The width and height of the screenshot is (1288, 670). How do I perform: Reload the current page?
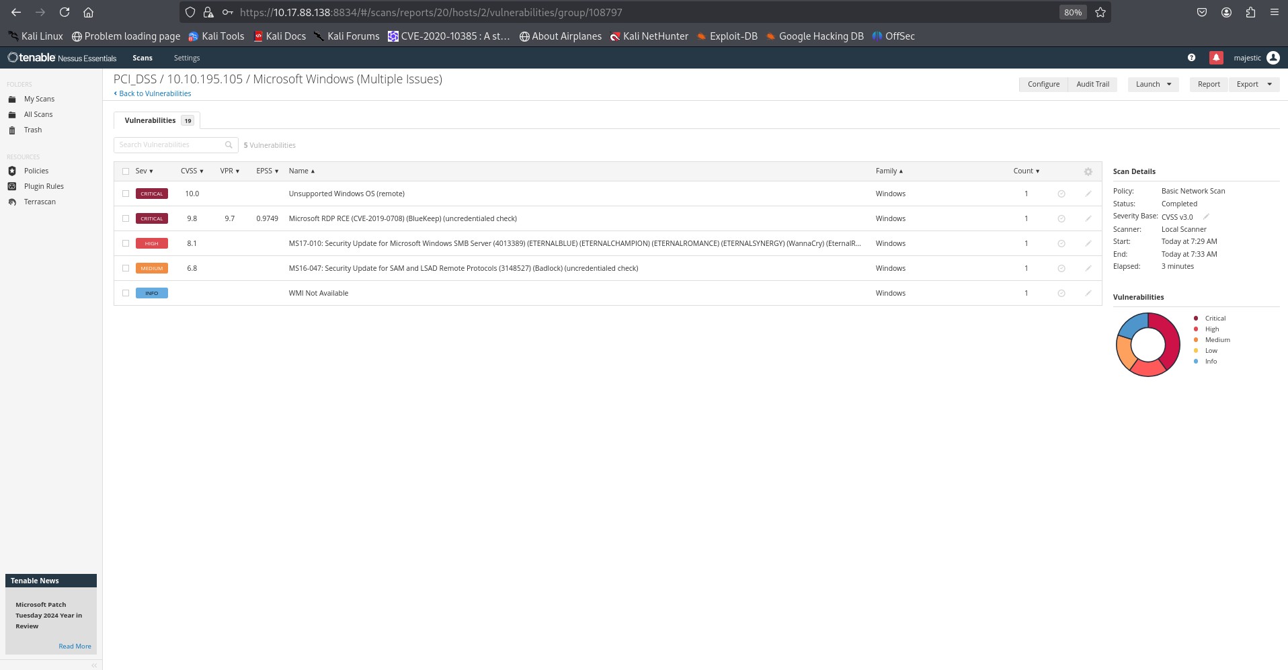click(65, 12)
